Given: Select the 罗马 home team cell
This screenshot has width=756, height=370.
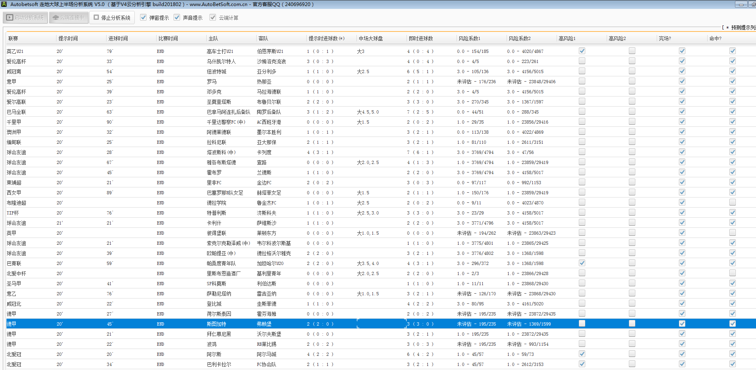Looking at the screenshot, I should tap(212, 82).
